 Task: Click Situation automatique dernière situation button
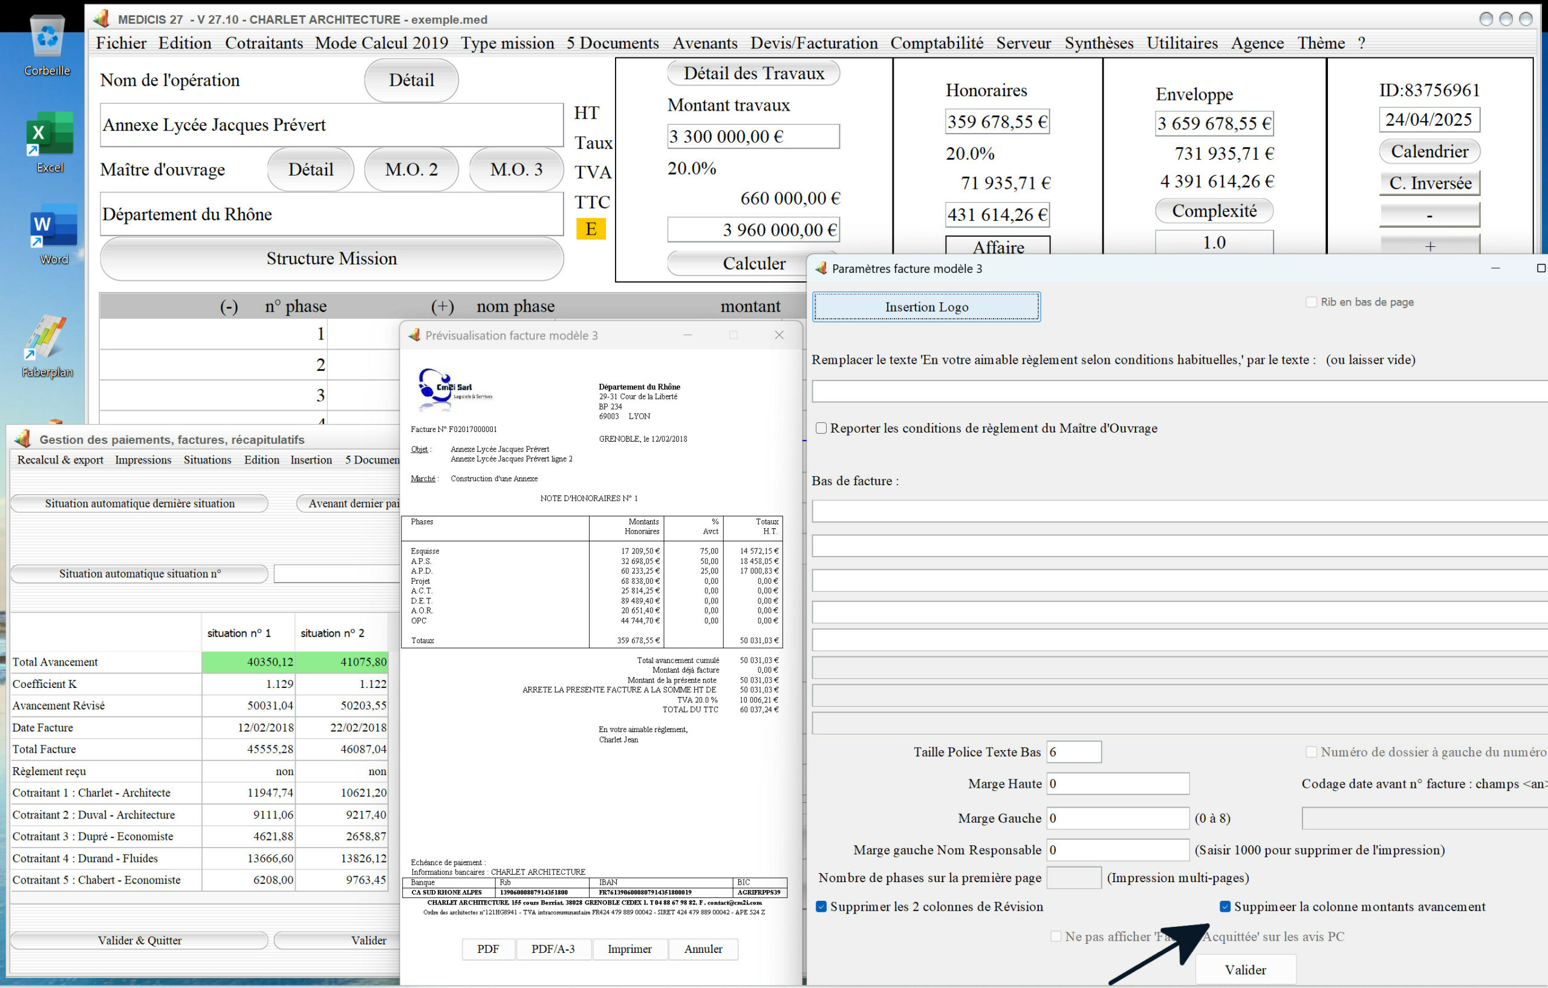[x=139, y=503]
